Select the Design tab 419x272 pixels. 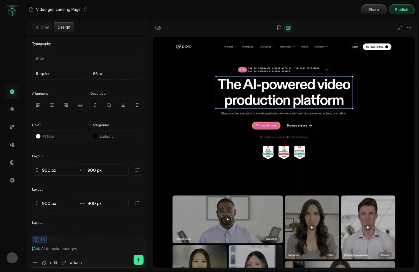tap(64, 27)
